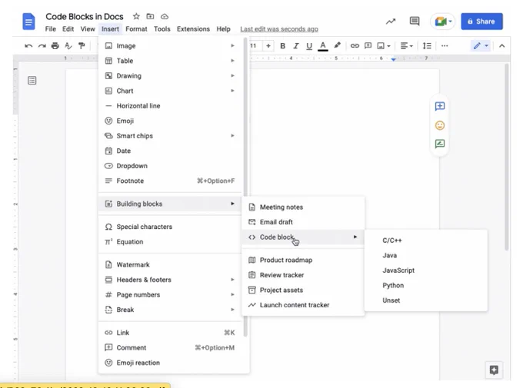Open the Help menu

224,29
